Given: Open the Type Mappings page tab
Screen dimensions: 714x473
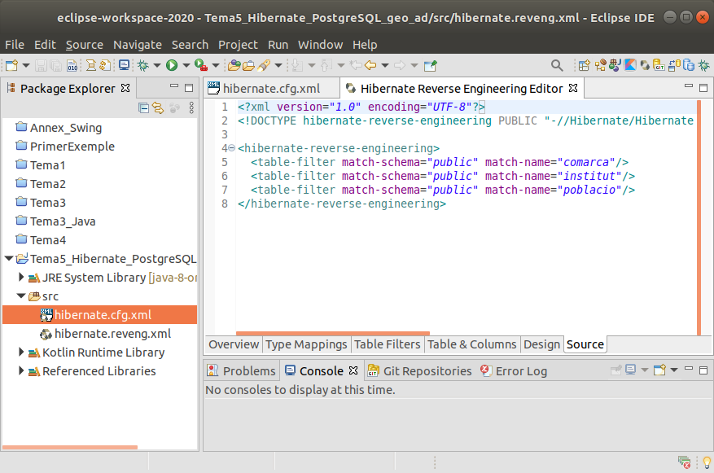Looking at the screenshot, I should coord(306,344).
